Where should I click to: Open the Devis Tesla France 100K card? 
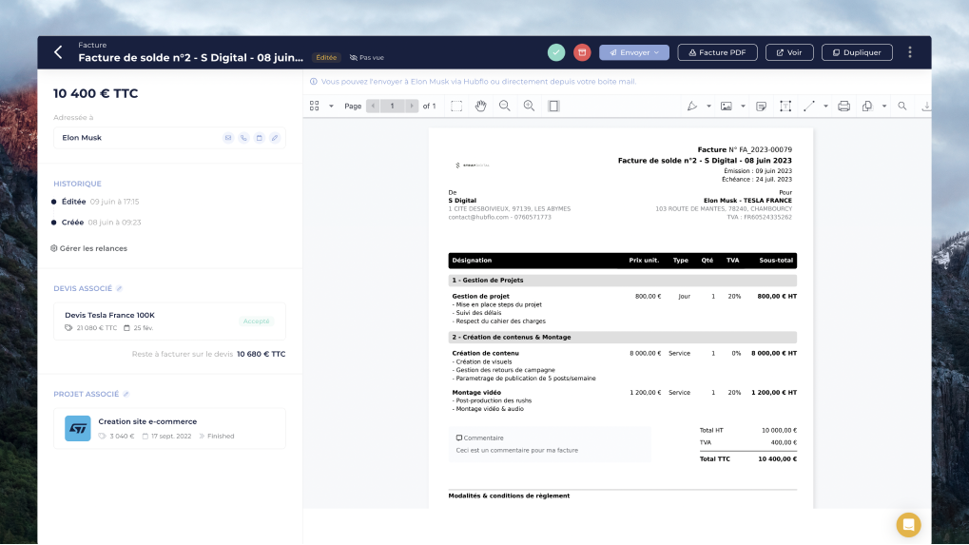click(x=169, y=321)
